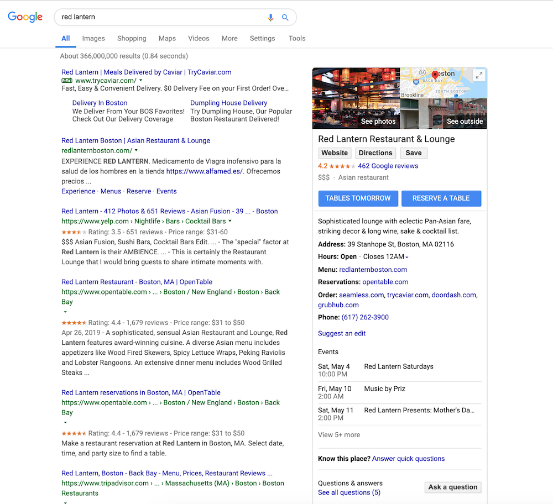Open the Events sitelink
553x504 pixels.
click(x=166, y=191)
